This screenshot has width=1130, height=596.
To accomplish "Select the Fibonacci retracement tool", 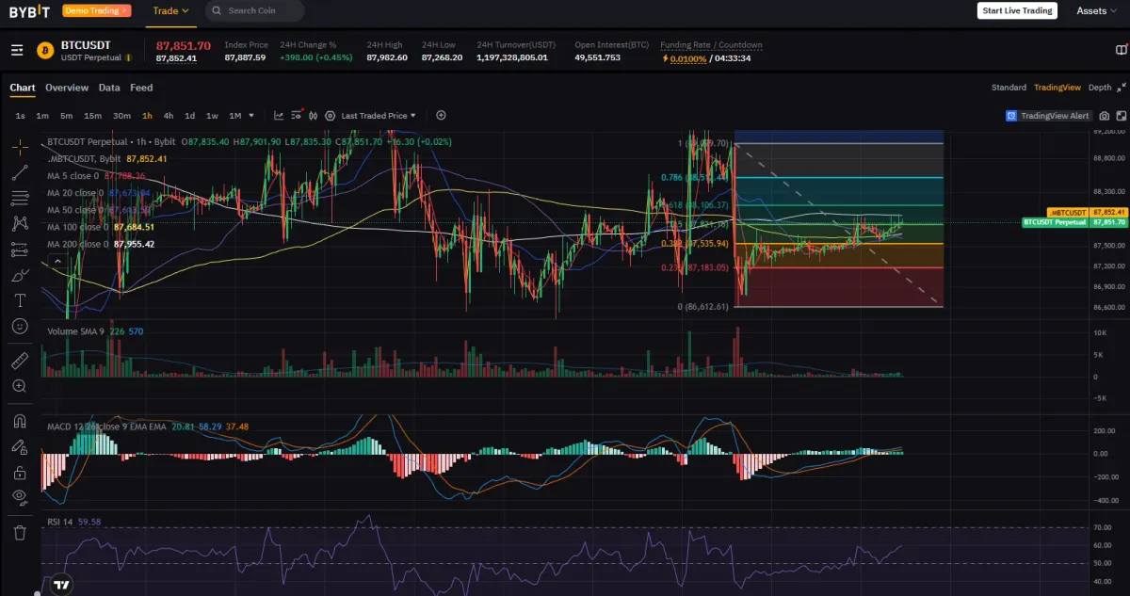I will [x=20, y=198].
